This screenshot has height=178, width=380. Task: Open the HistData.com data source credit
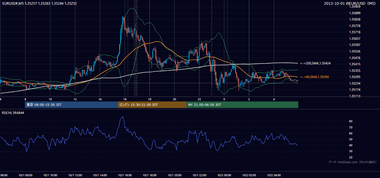pos(353,162)
